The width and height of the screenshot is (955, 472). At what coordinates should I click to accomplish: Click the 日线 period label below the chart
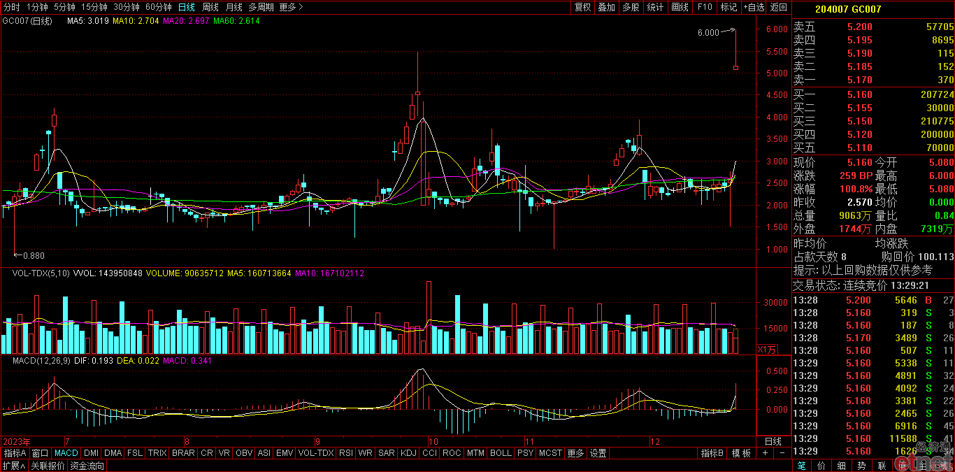pyautogui.click(x=773, y=442)
